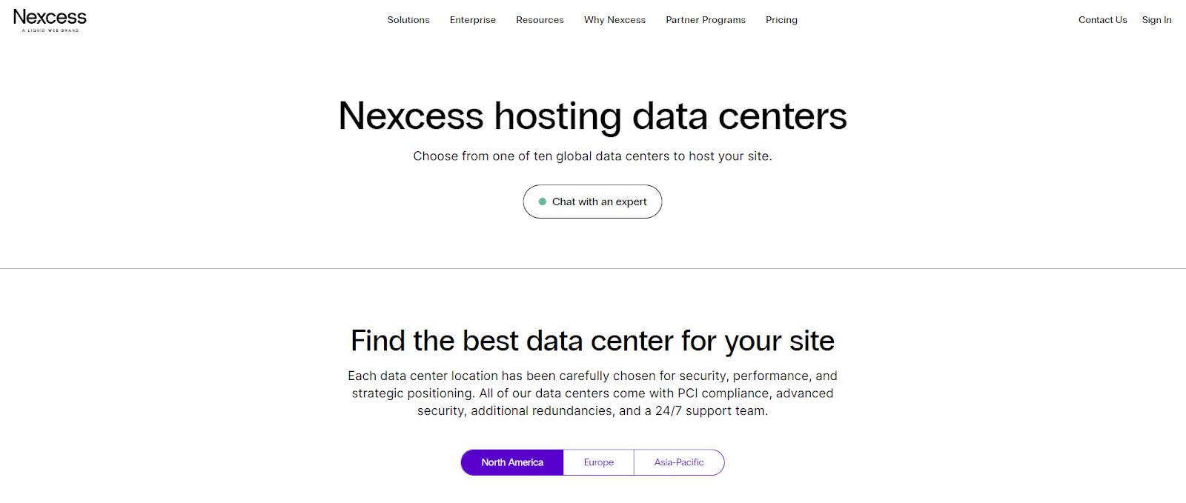The image size is (1186, 503).
Task: Expand the Why Nexcess dropdown
Action: point(615,20)
